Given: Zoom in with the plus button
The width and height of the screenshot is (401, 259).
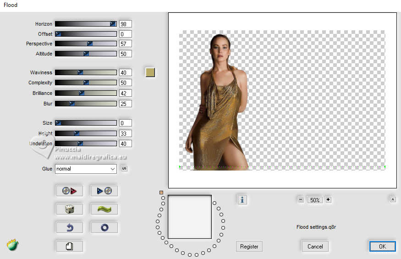Looking at the screenshot, I should point(329,199).
